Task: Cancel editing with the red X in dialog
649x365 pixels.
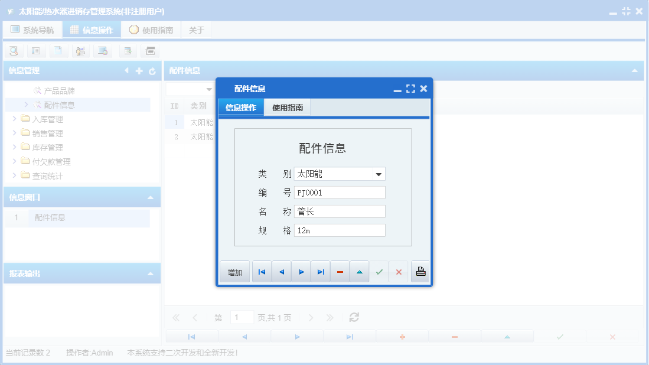Action: tap(399, 271)
